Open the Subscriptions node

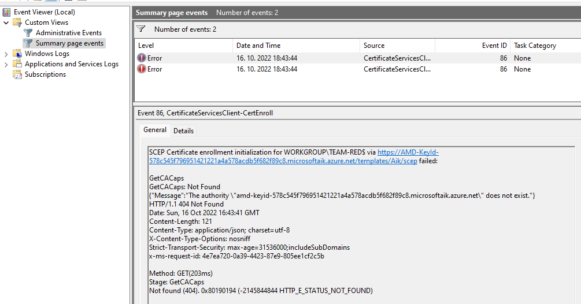click(45, 74)
